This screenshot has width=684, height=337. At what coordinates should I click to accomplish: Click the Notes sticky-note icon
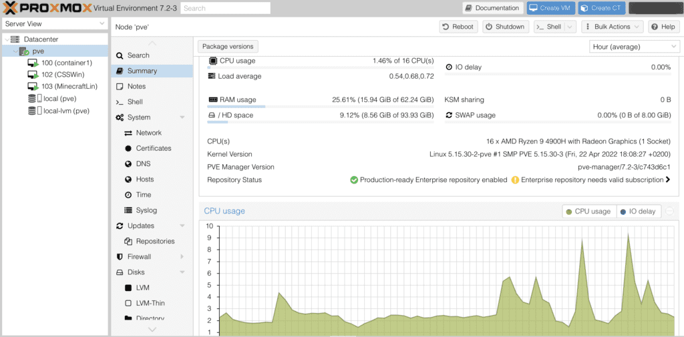[120, 86]
